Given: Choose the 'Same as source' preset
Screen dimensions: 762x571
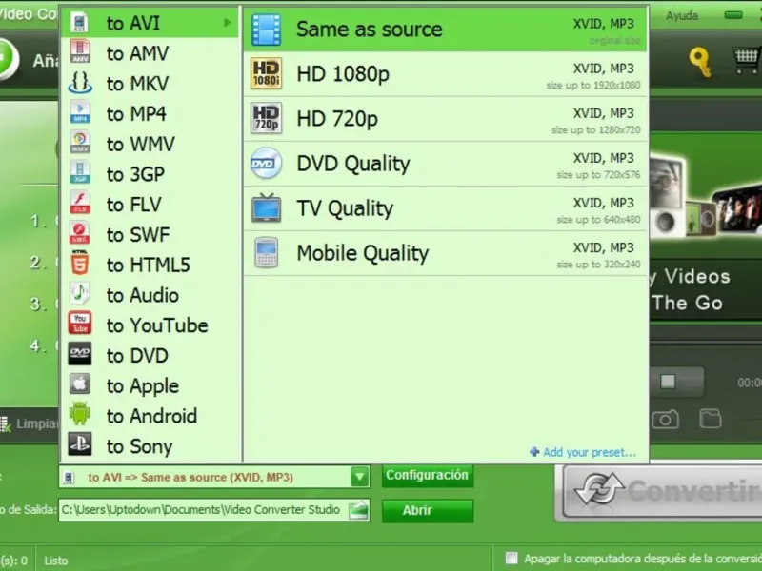Looking at the screenshot, I should coord(445,30).
